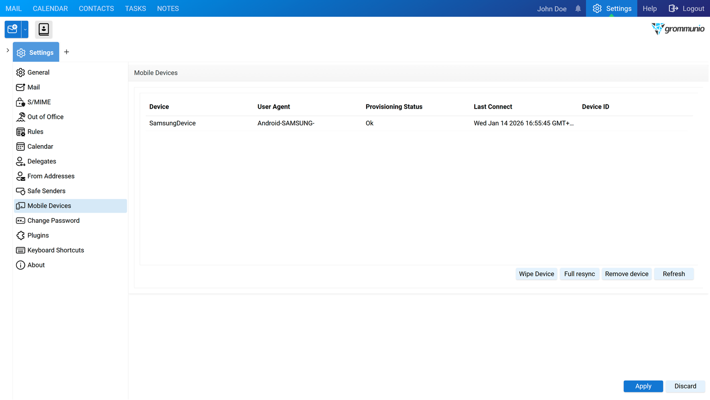Click the notifications bell icon
This screenshot has height=400, width=710.
click(x=578, y=9)
